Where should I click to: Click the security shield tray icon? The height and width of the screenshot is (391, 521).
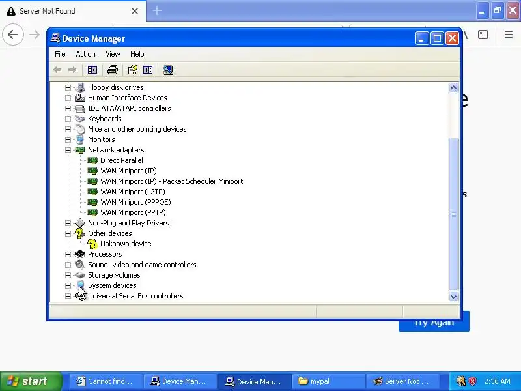click(472, 381)
